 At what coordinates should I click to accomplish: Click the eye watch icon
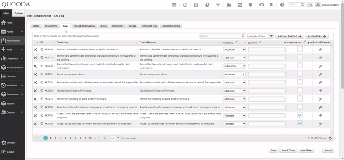pos(261,5)
